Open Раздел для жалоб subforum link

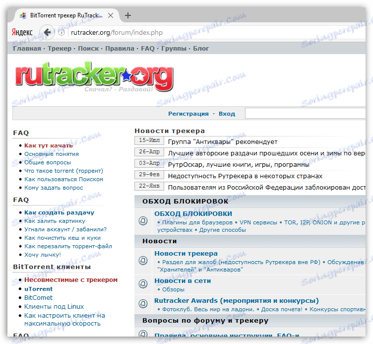point(241,263)
